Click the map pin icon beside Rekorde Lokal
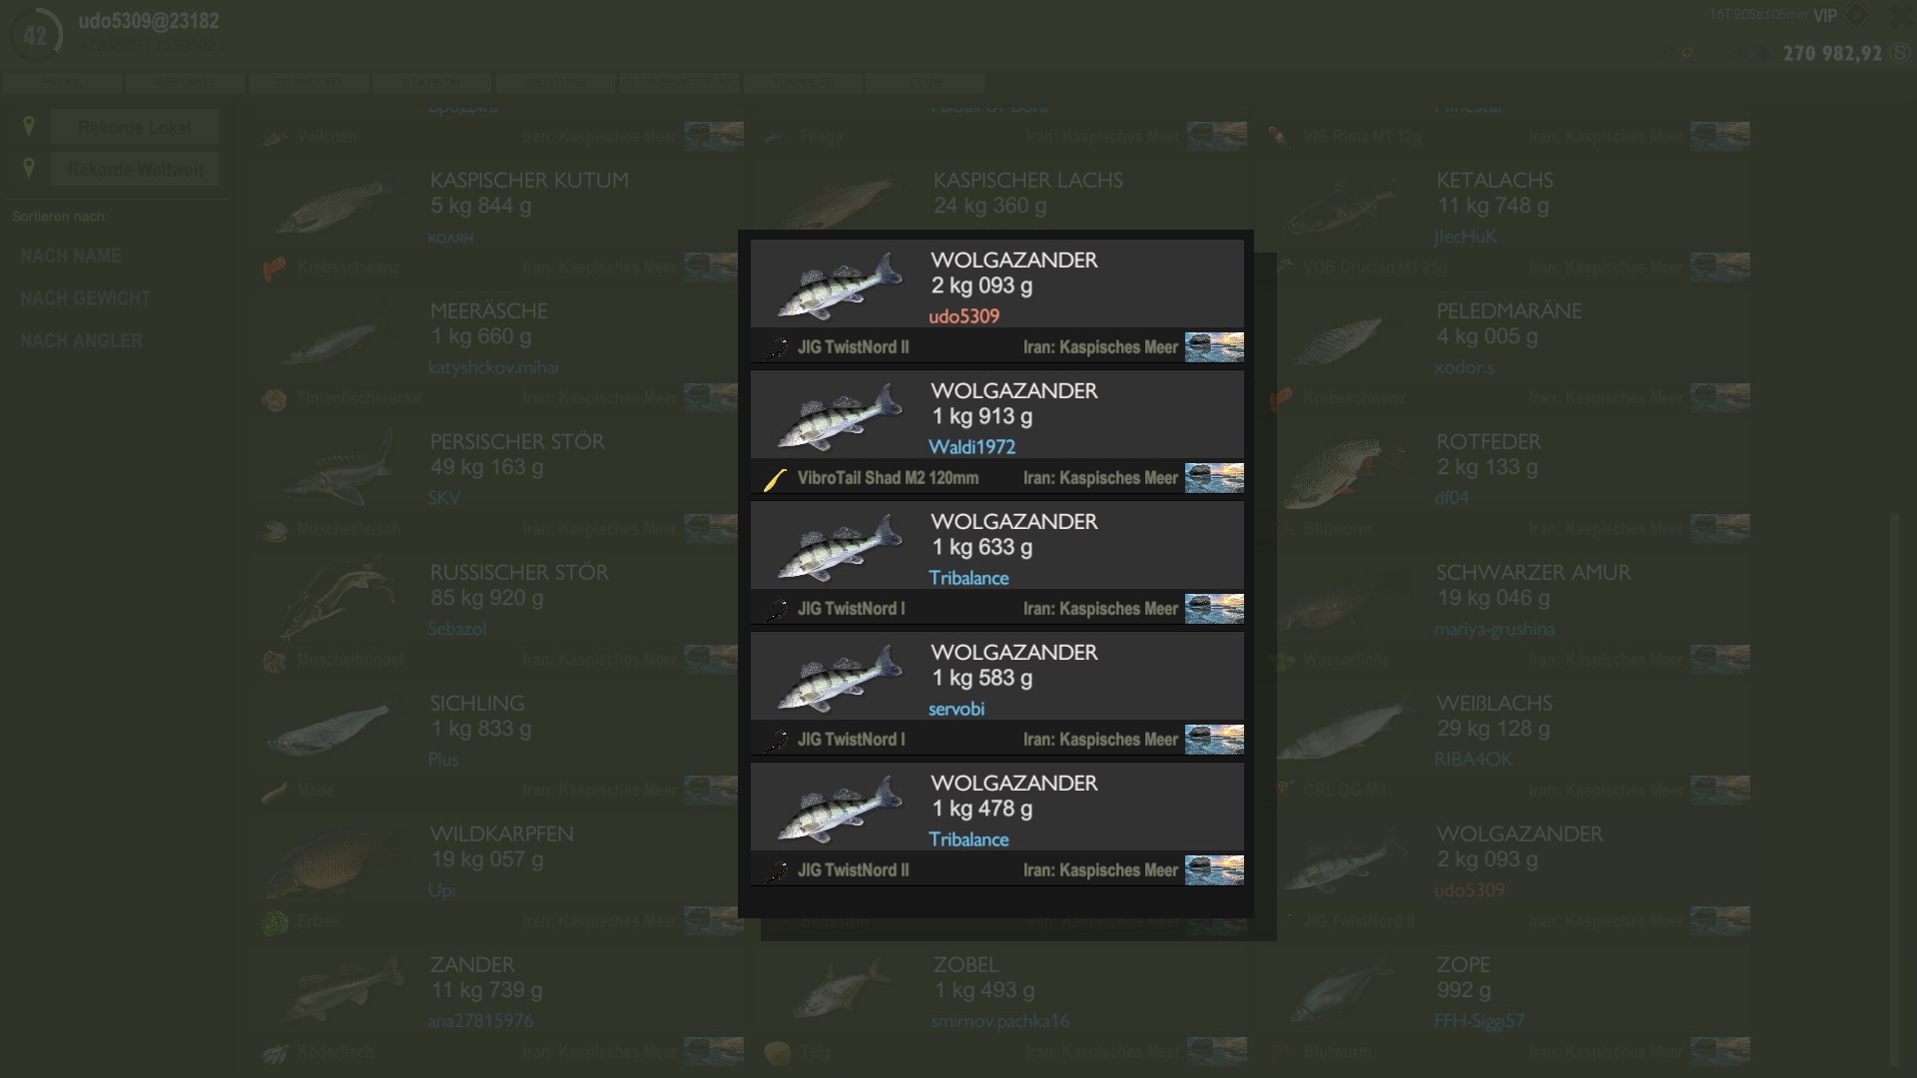This screenshot has width=1917, height=1078. (29, 126)
